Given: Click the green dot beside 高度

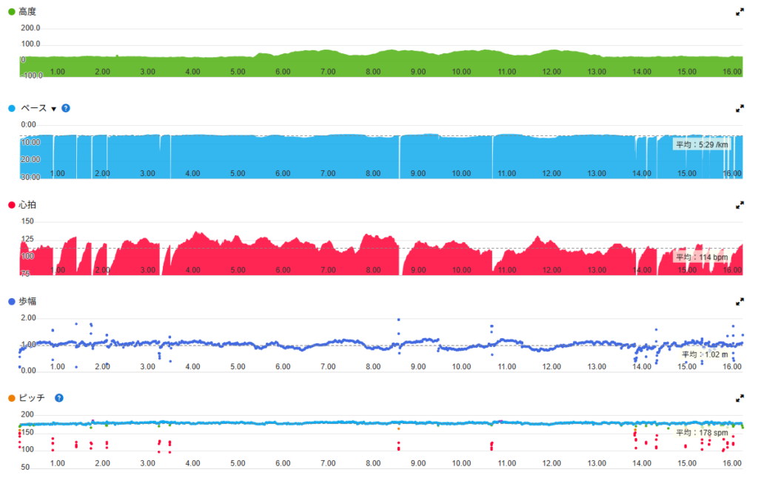Looking at the screenshot, I should 11,12.
